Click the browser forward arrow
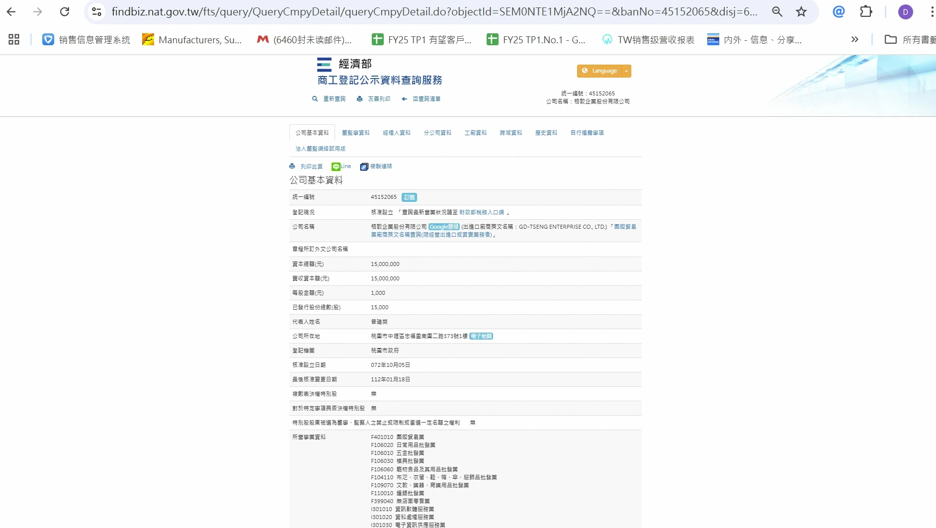The height and width of the screenshot is (528, 936). [x=38, y=12]
